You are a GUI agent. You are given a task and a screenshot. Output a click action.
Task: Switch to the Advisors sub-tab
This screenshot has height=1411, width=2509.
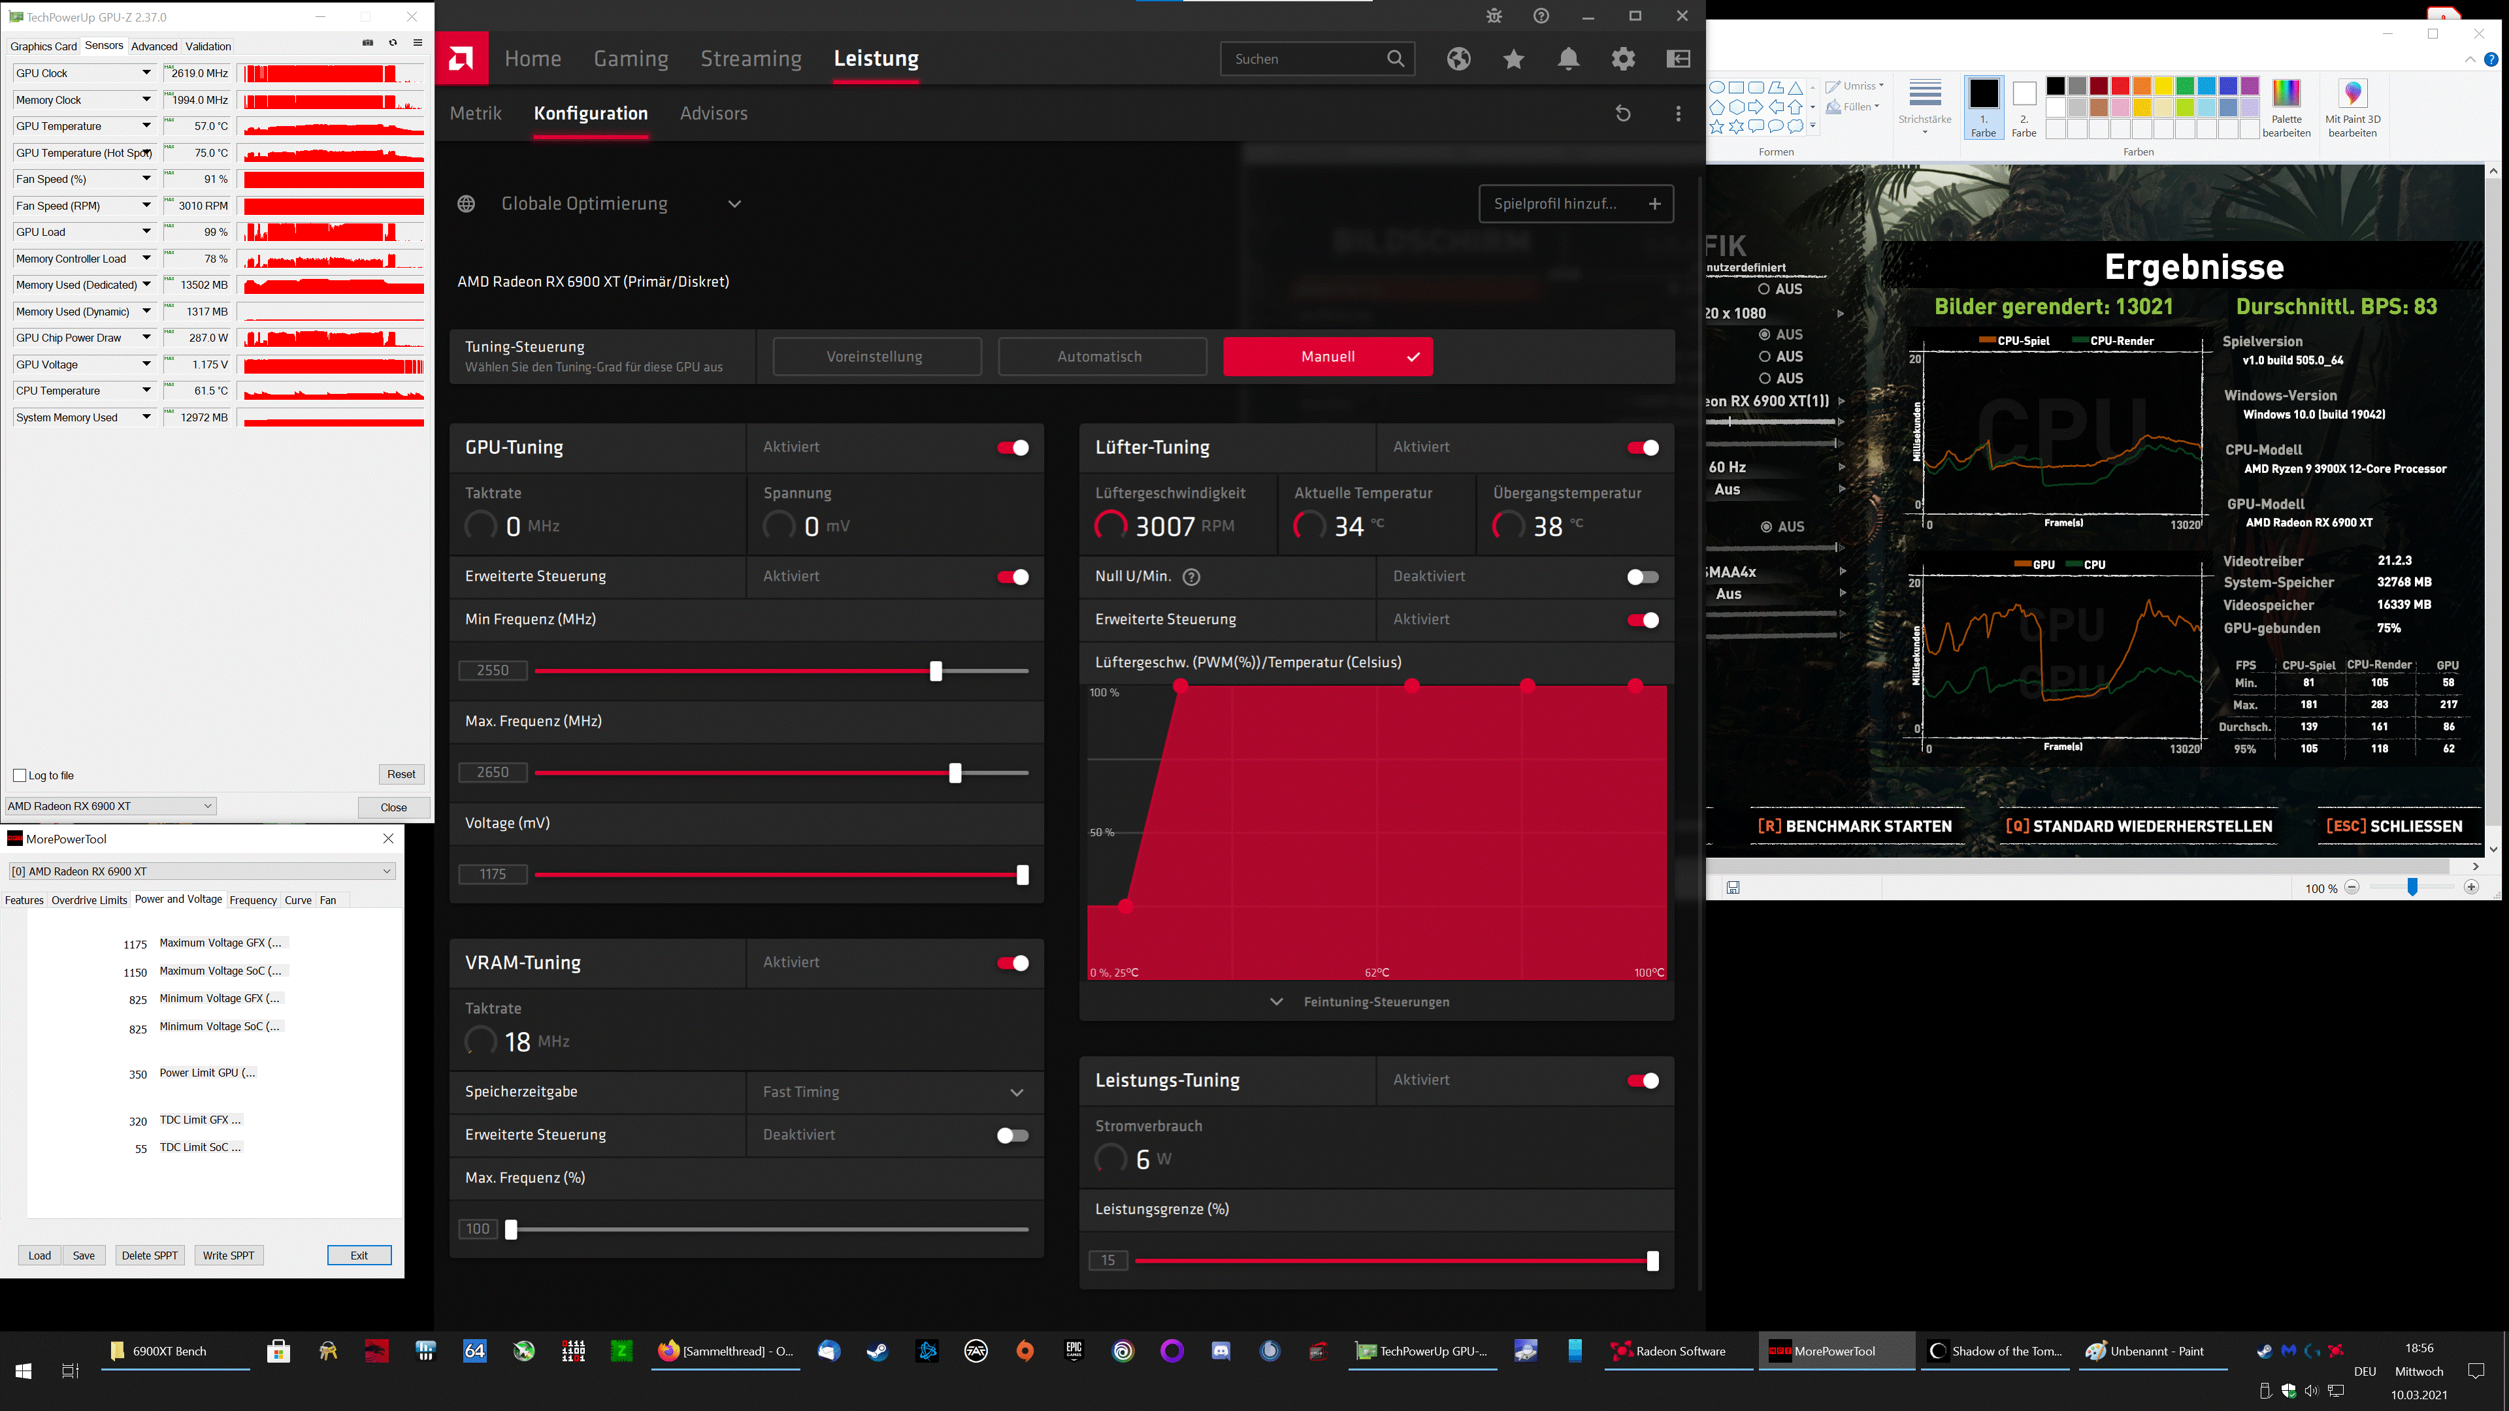[x=714, y=113]
